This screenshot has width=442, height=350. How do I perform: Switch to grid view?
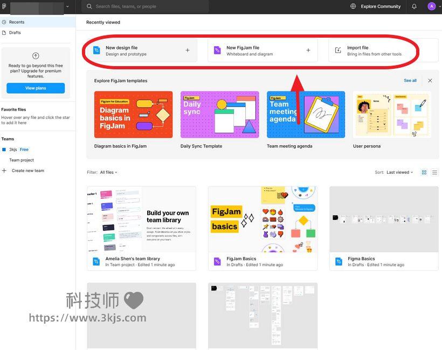(x=424, y=173)
